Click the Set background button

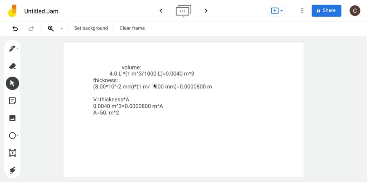pos(91,28)
